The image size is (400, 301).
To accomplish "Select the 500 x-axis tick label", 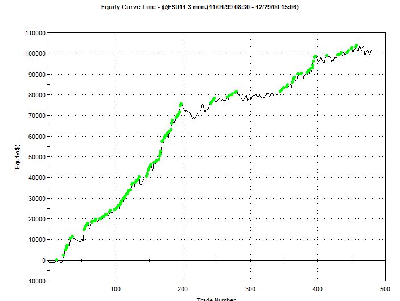I will click(x=384, y=289).
